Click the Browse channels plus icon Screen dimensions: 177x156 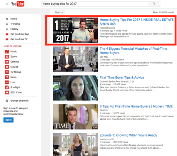click(x=7, y=101)
